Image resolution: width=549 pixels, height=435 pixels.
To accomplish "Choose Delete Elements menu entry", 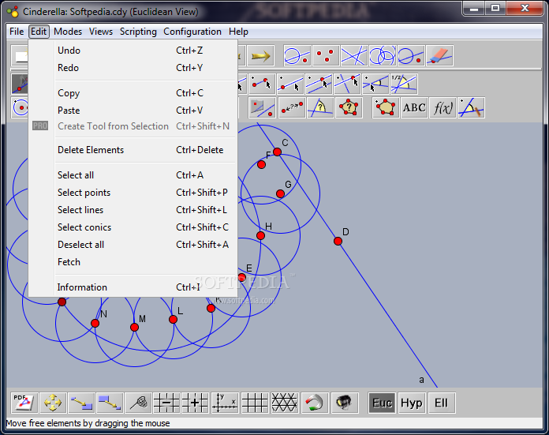I will point(133,150).
